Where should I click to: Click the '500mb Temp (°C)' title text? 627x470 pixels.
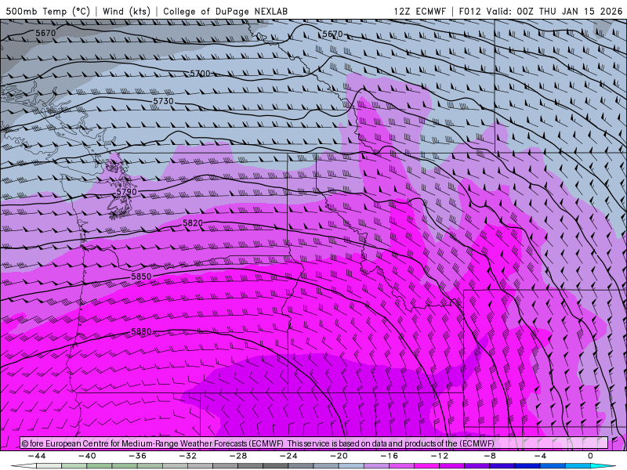coord(48,11)
